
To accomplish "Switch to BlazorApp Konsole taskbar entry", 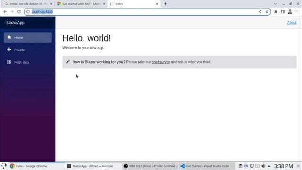I will coord(93,166).
